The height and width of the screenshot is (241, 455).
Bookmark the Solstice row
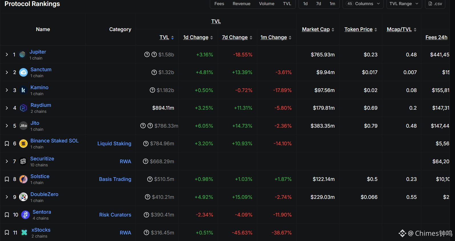7,179
